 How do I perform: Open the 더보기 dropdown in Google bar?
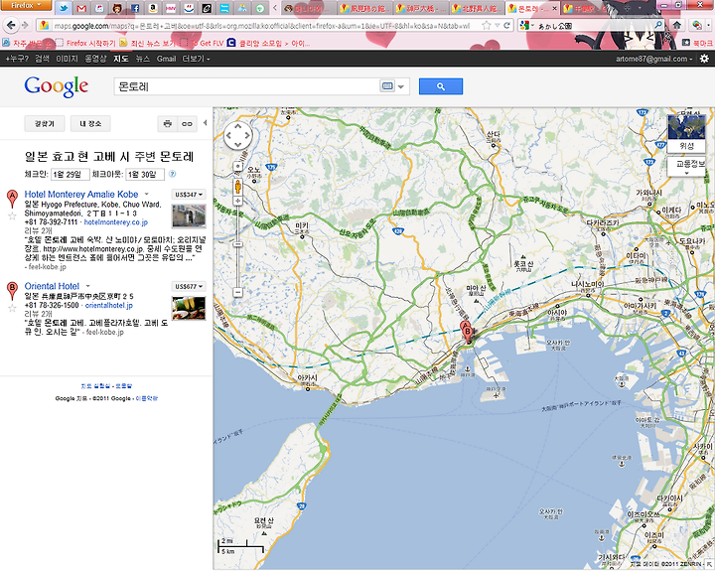point(196,59)
